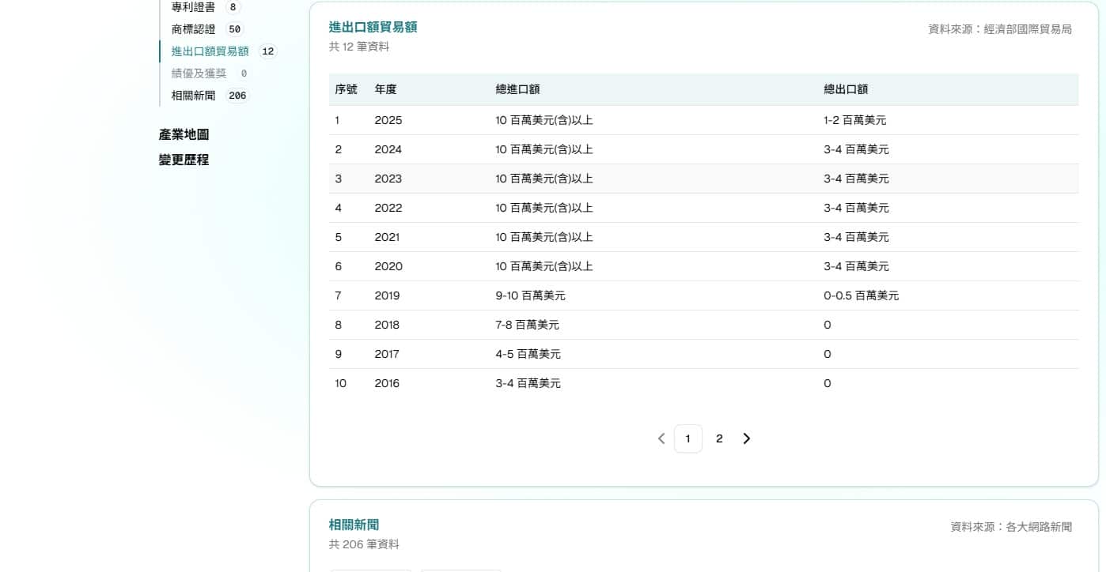Click the 序號 column header
The image size is (1106, 572).
(346, 89)
